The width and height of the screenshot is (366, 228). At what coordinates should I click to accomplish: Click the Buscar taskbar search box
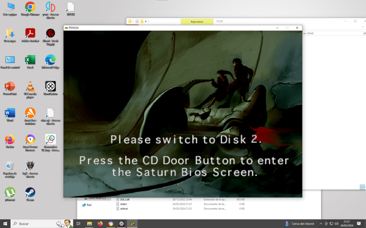pyautogui.click(x=33, y=224)
